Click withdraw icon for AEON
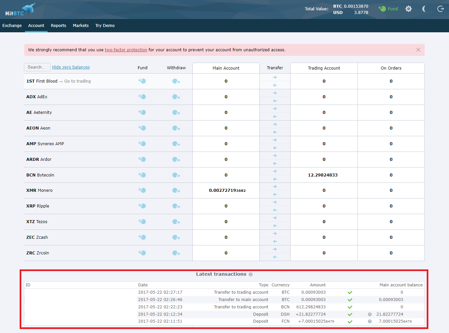 pos(176,128)
